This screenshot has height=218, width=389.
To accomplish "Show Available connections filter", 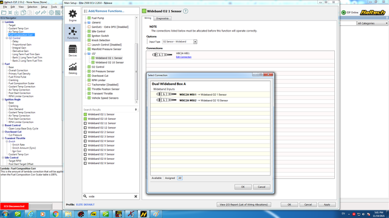I will pos(157,178).
